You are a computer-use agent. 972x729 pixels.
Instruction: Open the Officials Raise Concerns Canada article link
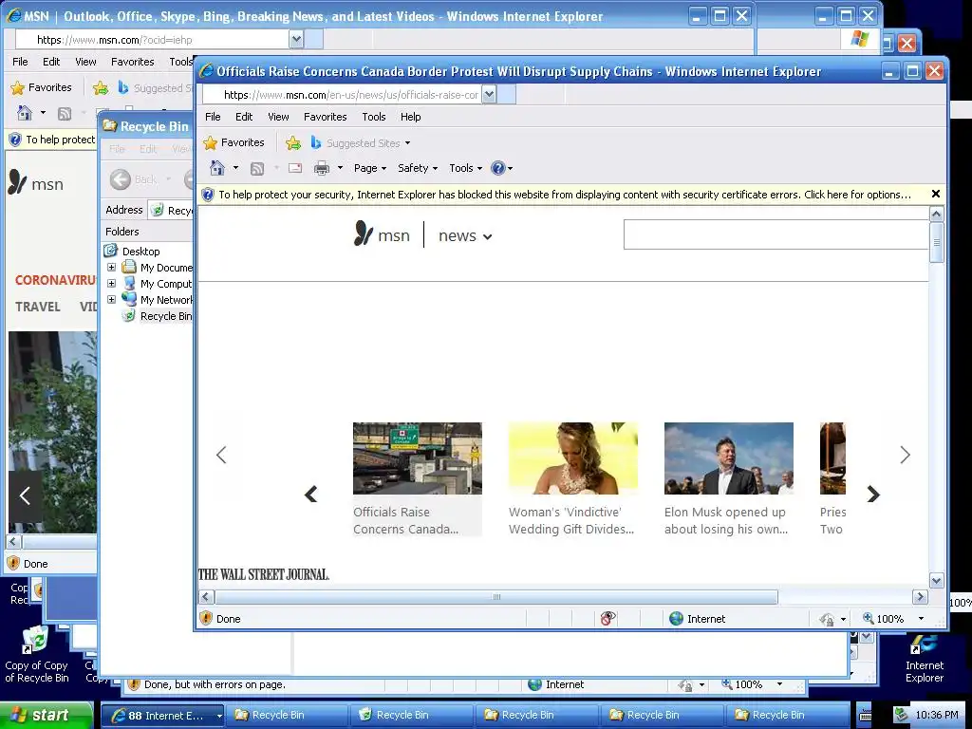pyautogui.click(x=406, y=521)
